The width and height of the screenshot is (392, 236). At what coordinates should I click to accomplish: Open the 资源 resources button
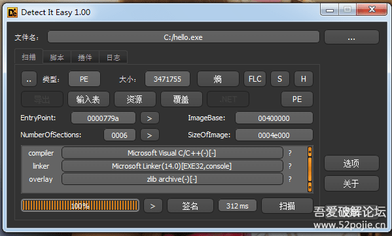pos(135,99)
